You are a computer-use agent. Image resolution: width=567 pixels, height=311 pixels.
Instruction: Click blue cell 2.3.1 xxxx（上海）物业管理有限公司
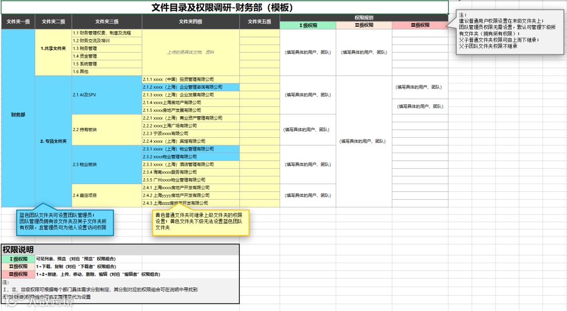click(191, 149)
